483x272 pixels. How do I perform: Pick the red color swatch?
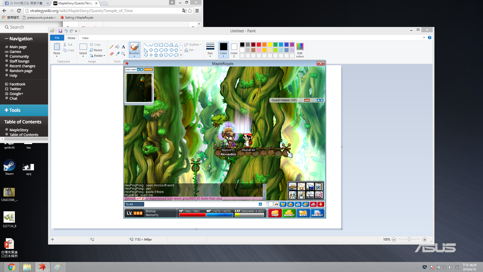pyautogui.click(x=259, y=45)
